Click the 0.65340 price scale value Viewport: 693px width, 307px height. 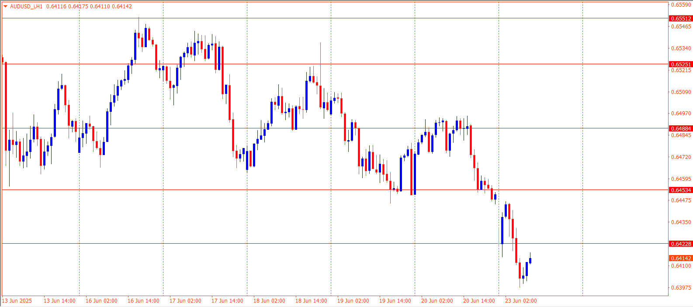[681, 48]
